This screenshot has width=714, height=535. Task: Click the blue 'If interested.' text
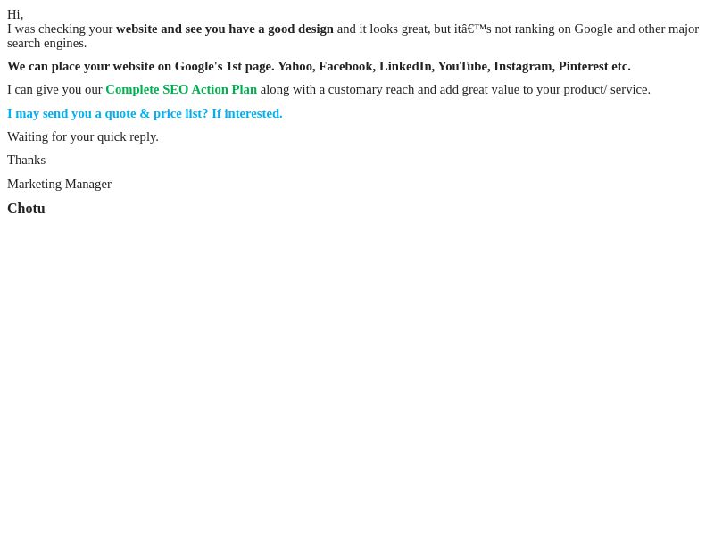[x=247, y=114]
